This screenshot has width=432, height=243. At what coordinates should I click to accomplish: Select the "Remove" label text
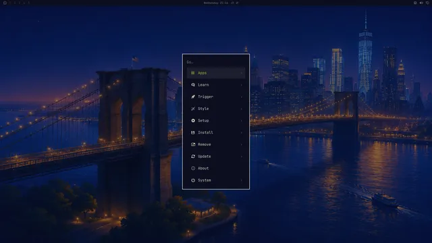pos(204,144)
